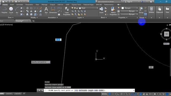Click the Group tool icon
Viewport: 171px width, 96px height.
coord(141,10)
